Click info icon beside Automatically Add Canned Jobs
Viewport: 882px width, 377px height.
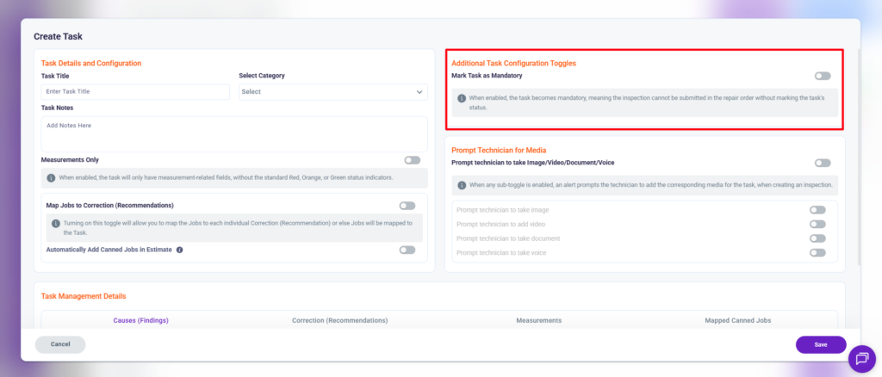pyautogui.click(x=179, y=250)
